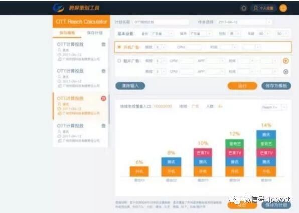This screenshot has width=299, height=213.
Task: Select the 开机广告 radio option
Action: pyautogui.click(x=119, y=47)
